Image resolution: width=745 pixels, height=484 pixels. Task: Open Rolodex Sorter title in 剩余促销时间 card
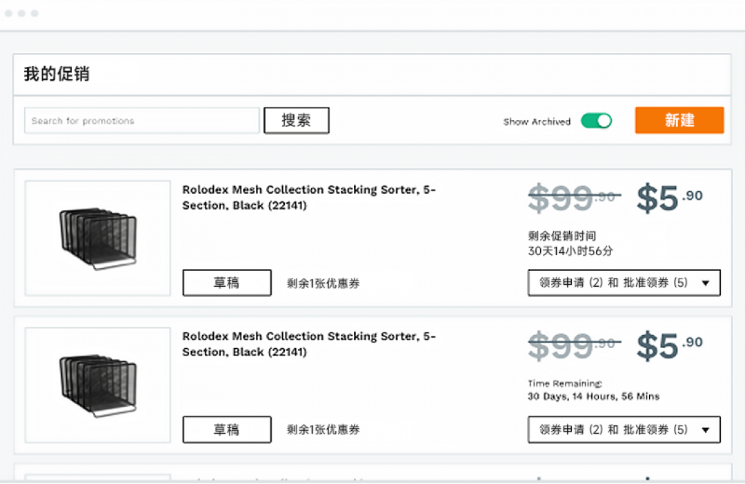pyautogui.click(x=309, y=197)
